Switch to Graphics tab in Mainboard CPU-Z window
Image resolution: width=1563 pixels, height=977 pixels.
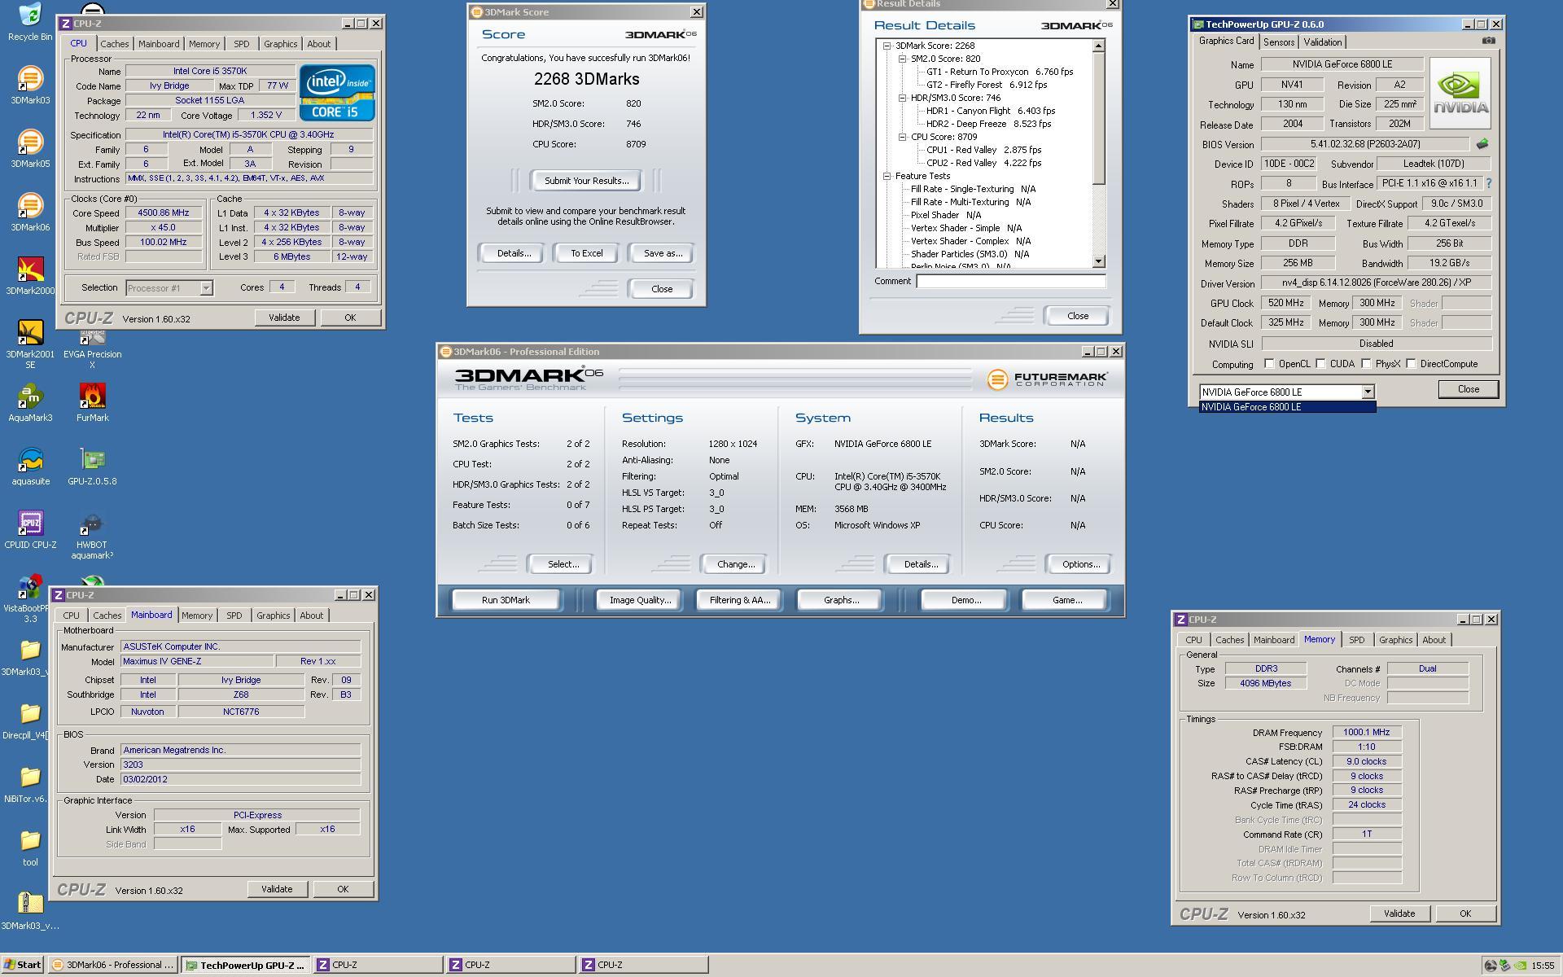tap(273, 616)
